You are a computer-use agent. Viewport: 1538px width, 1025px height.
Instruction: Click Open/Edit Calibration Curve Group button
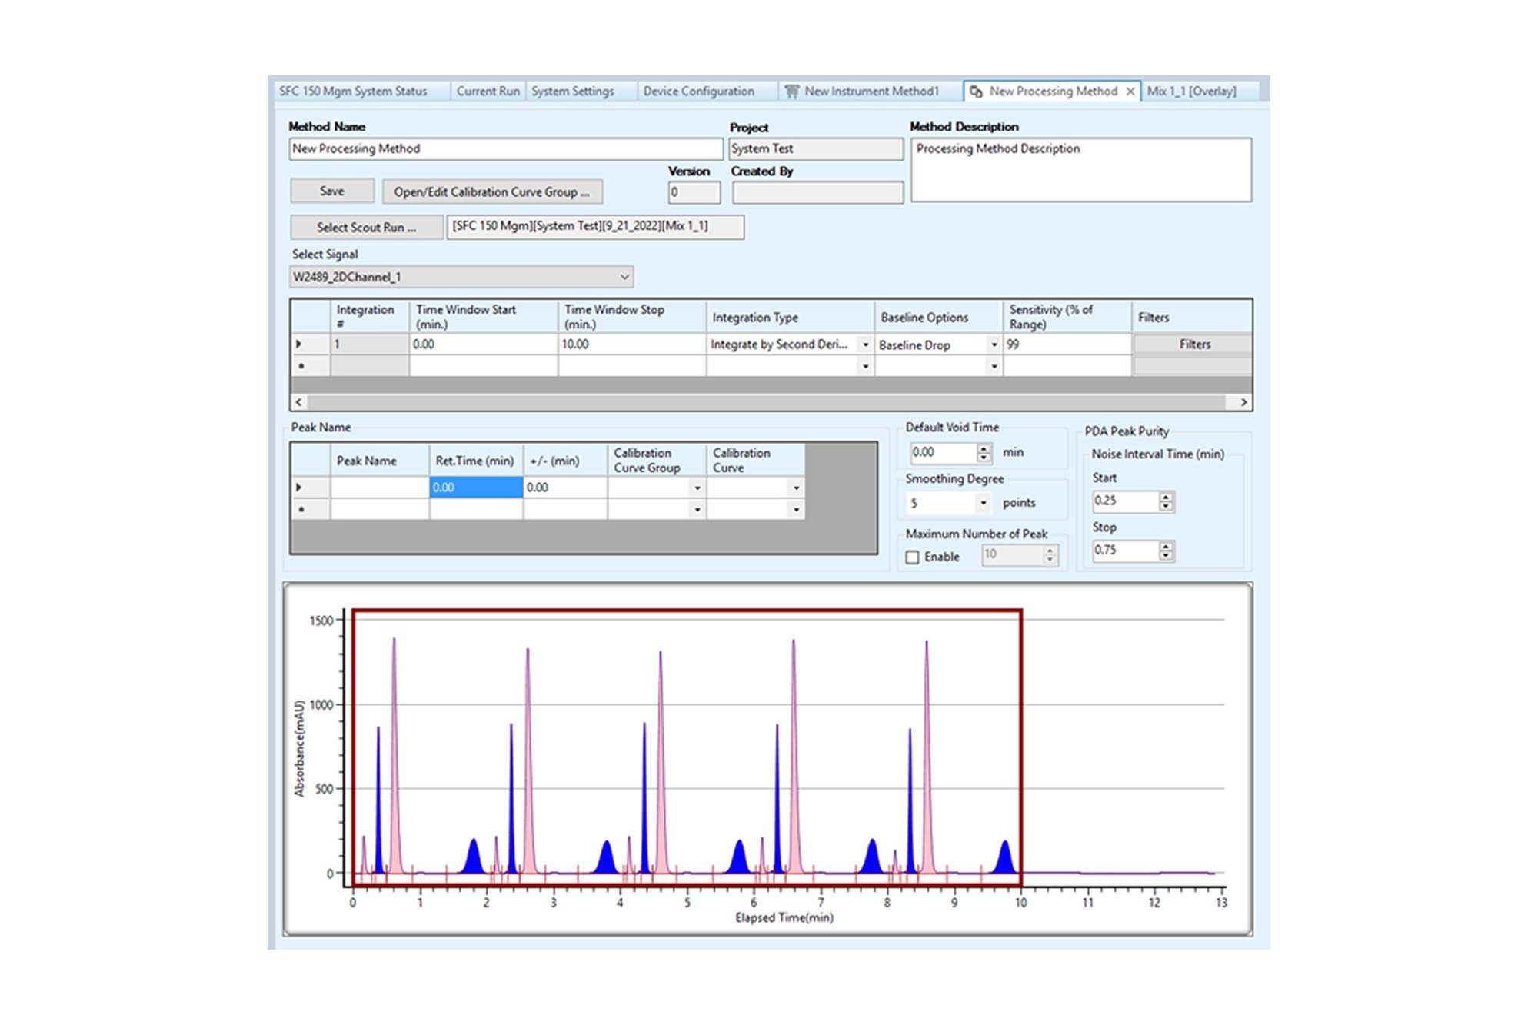click(492, 192)
